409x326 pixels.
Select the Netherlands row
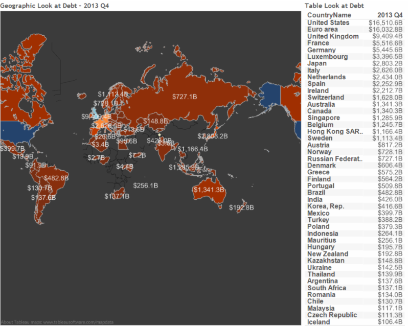pyautogui.click(x=355, y=77)
